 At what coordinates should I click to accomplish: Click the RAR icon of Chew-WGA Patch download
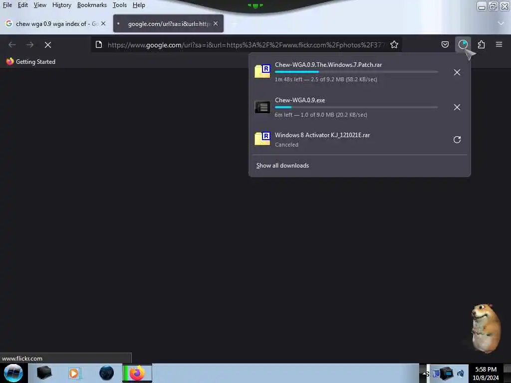point(262,71)
